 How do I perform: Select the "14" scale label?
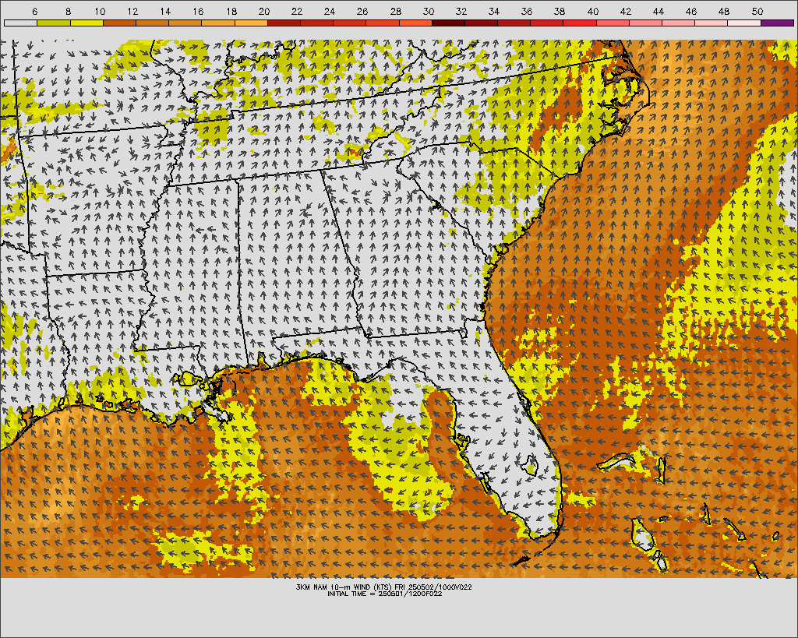pyautogui.click(x=165, y=11)
